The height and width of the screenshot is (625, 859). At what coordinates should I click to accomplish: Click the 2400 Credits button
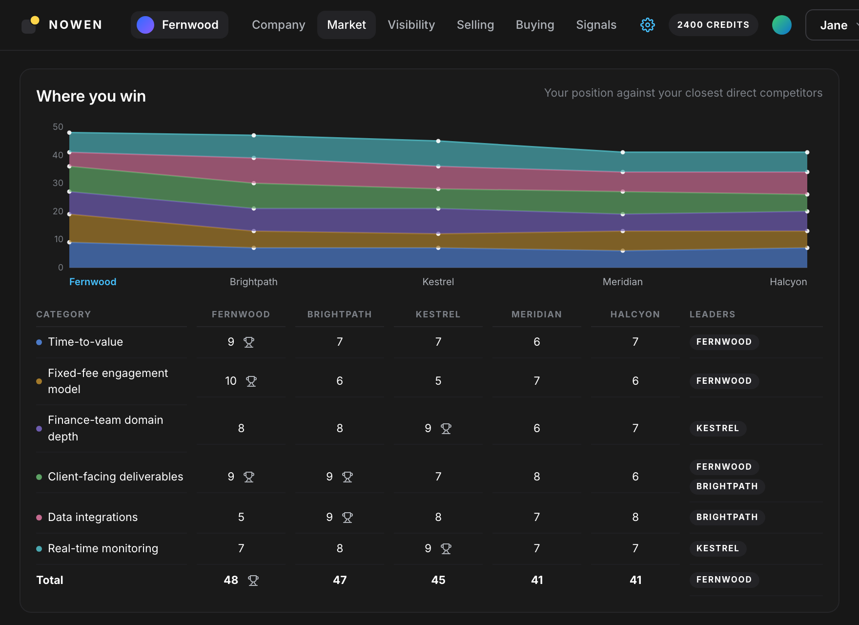[x=713, y=25]
